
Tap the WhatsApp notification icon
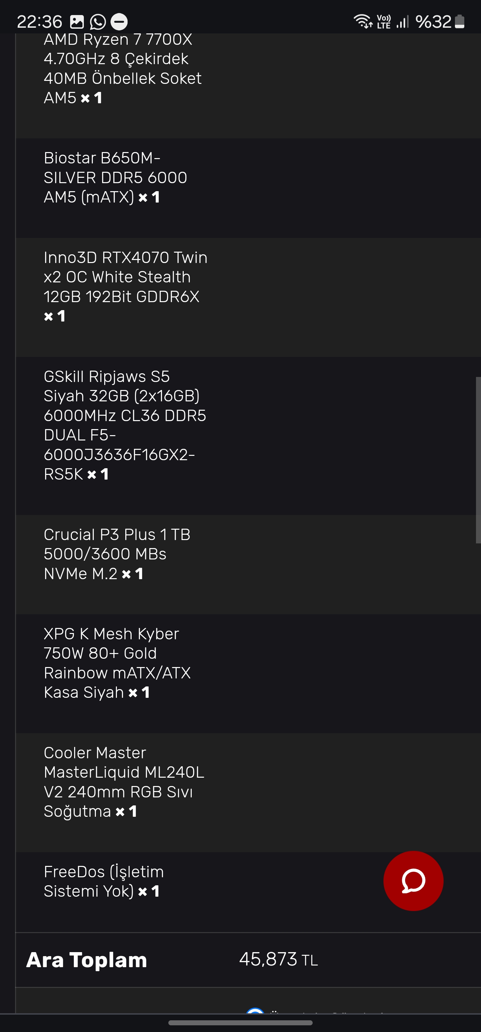[98, 22]
